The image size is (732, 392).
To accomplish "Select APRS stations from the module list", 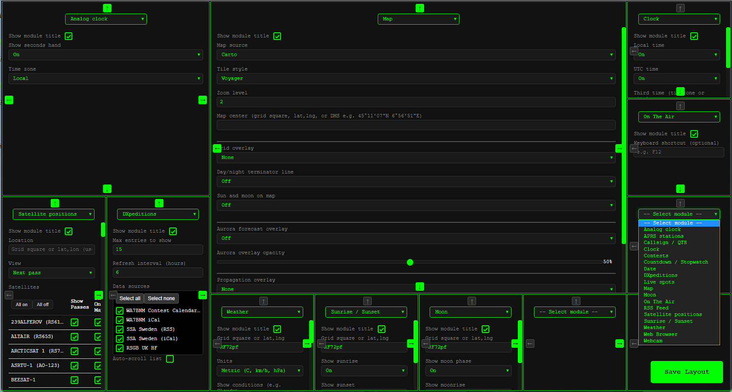I will (664, 236).
